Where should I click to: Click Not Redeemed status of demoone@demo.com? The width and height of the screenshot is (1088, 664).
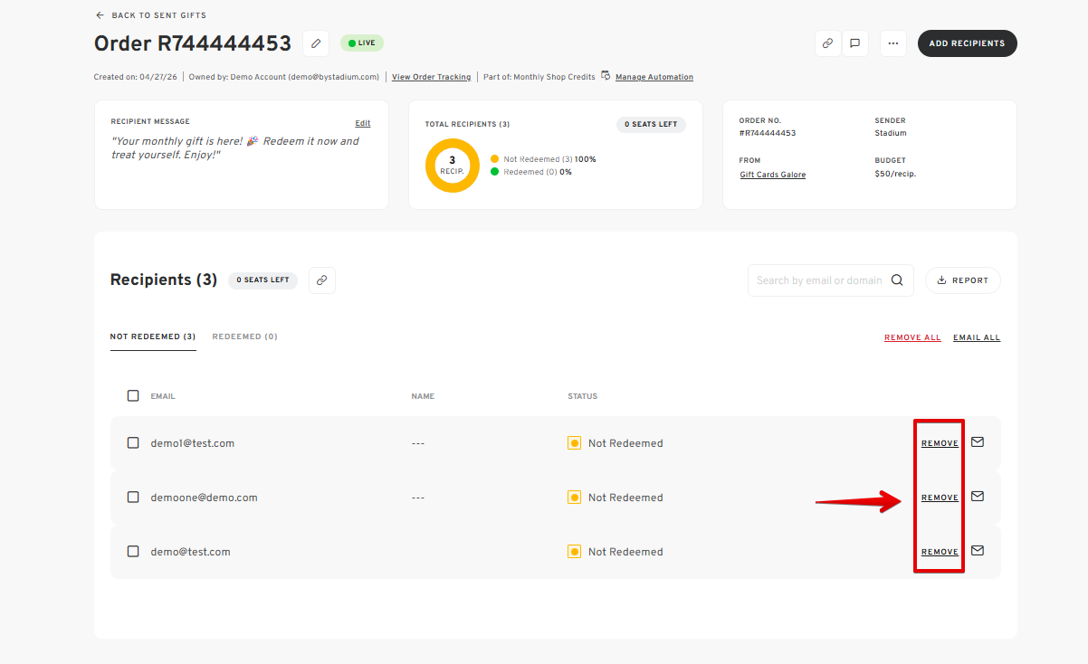pyautogui.click(x=616, y=498)
